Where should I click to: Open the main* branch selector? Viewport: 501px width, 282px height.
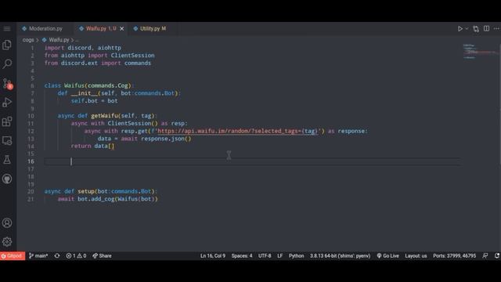tap(38, 256)
